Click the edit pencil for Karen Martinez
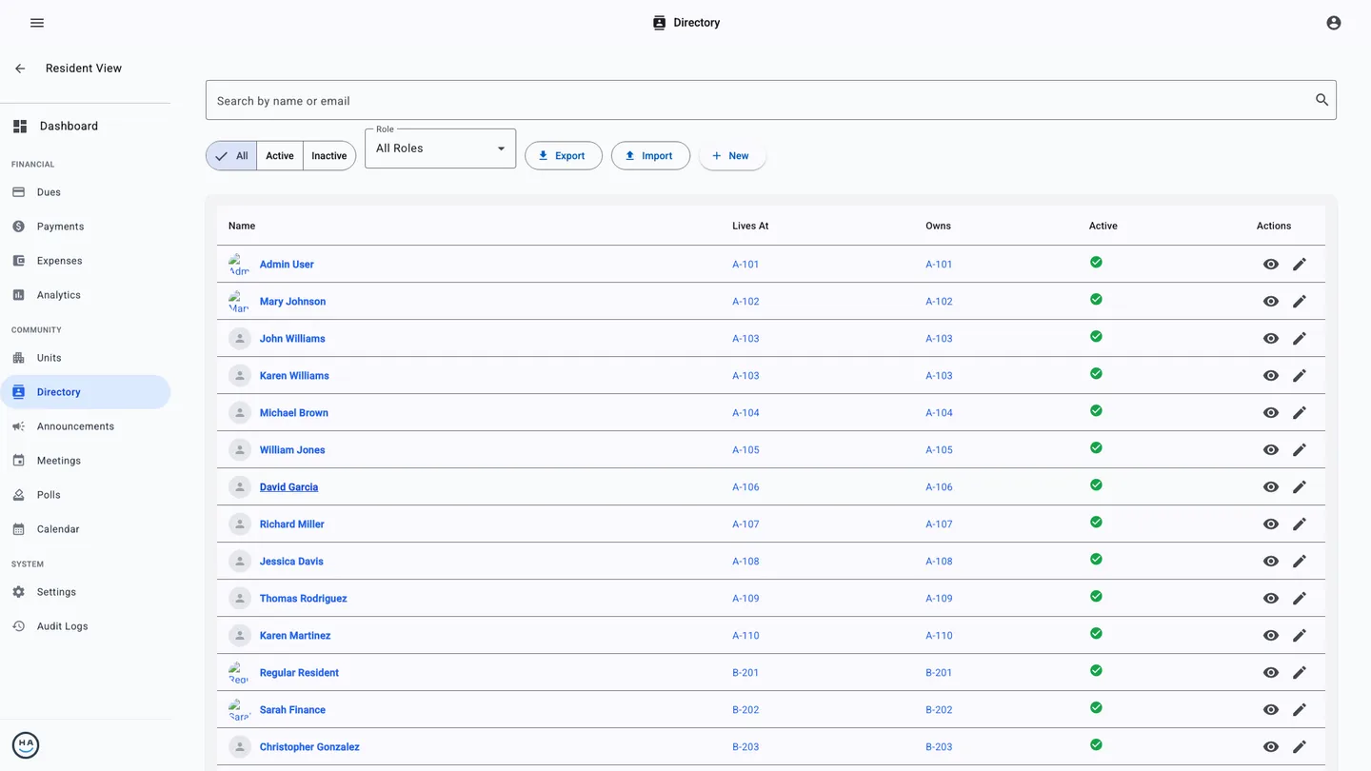Viewport: 1371px width, 771px height. [x=1300, y=636]
